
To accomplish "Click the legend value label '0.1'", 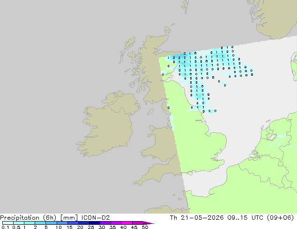I will [5, 227].
